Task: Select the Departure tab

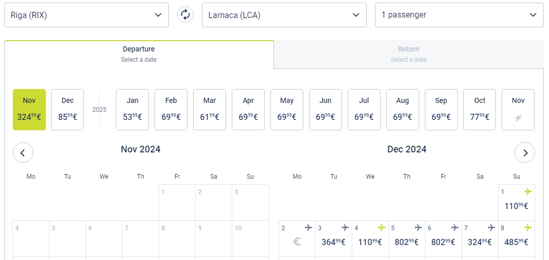Action: (139, 54)
